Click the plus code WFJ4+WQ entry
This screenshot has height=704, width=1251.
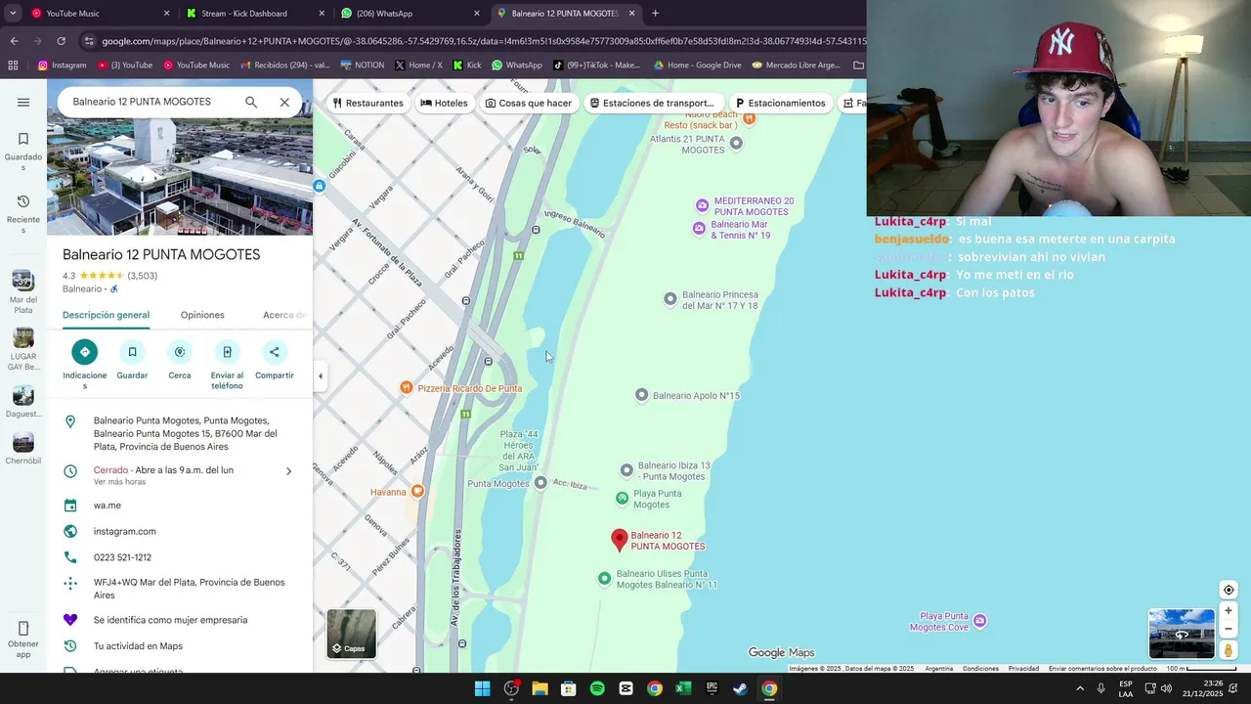[180, 589]
